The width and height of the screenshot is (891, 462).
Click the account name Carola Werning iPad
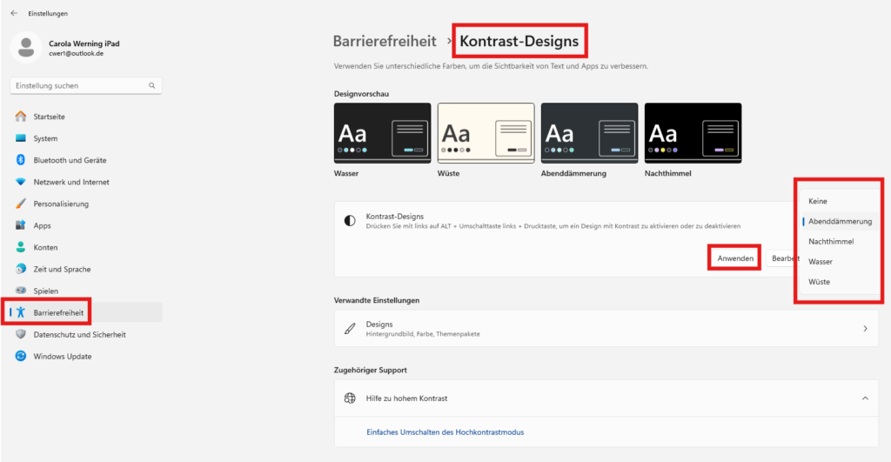(x=84, y=44)
